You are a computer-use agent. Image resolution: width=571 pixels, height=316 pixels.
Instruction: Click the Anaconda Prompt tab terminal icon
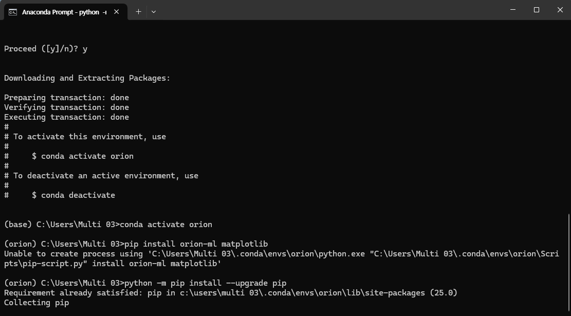click(13, 12)
